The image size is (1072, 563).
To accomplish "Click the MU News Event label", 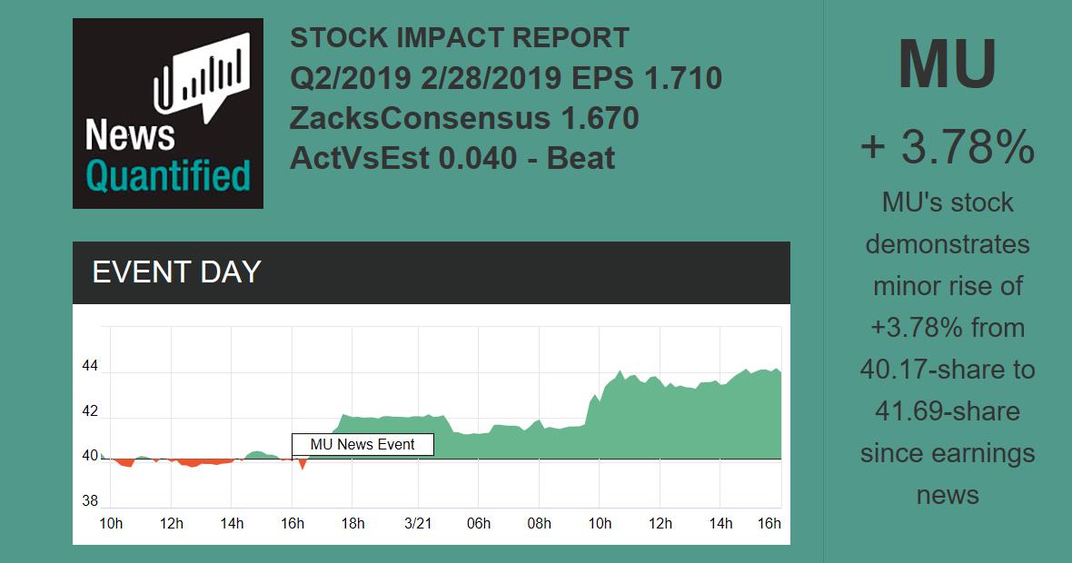I will coord(362,445).
